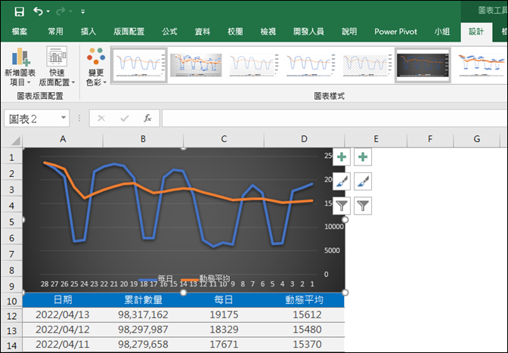Screen dimensions: 508x353
Task: Open the 版面配置 ribbon tab
Action: (x=129, y=32)
